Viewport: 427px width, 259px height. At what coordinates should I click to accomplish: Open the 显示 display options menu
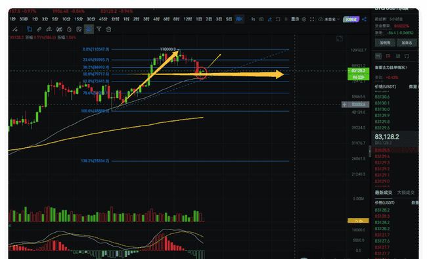coord(295,19)
